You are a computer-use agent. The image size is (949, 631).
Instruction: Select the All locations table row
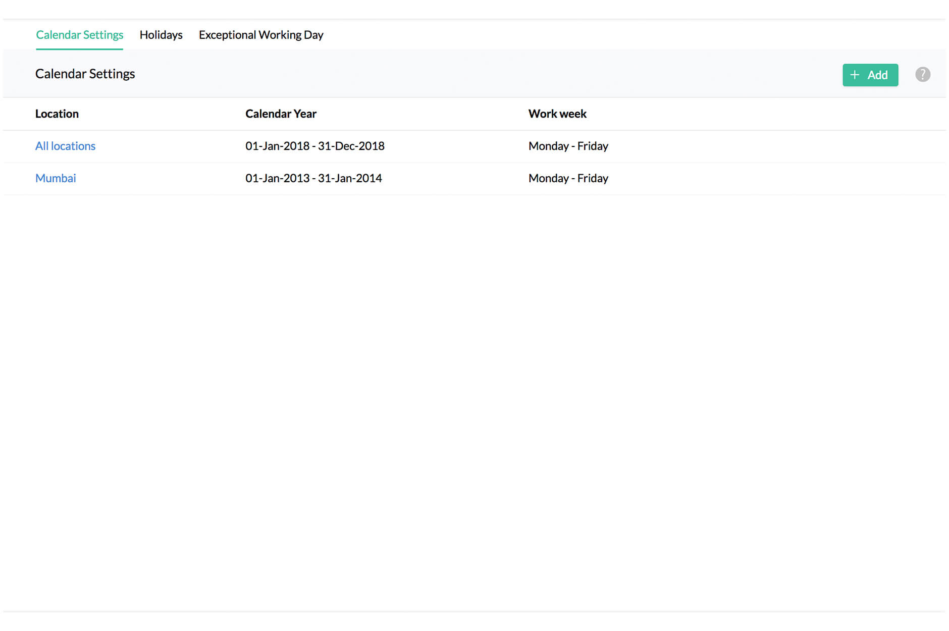click(454, 146)
